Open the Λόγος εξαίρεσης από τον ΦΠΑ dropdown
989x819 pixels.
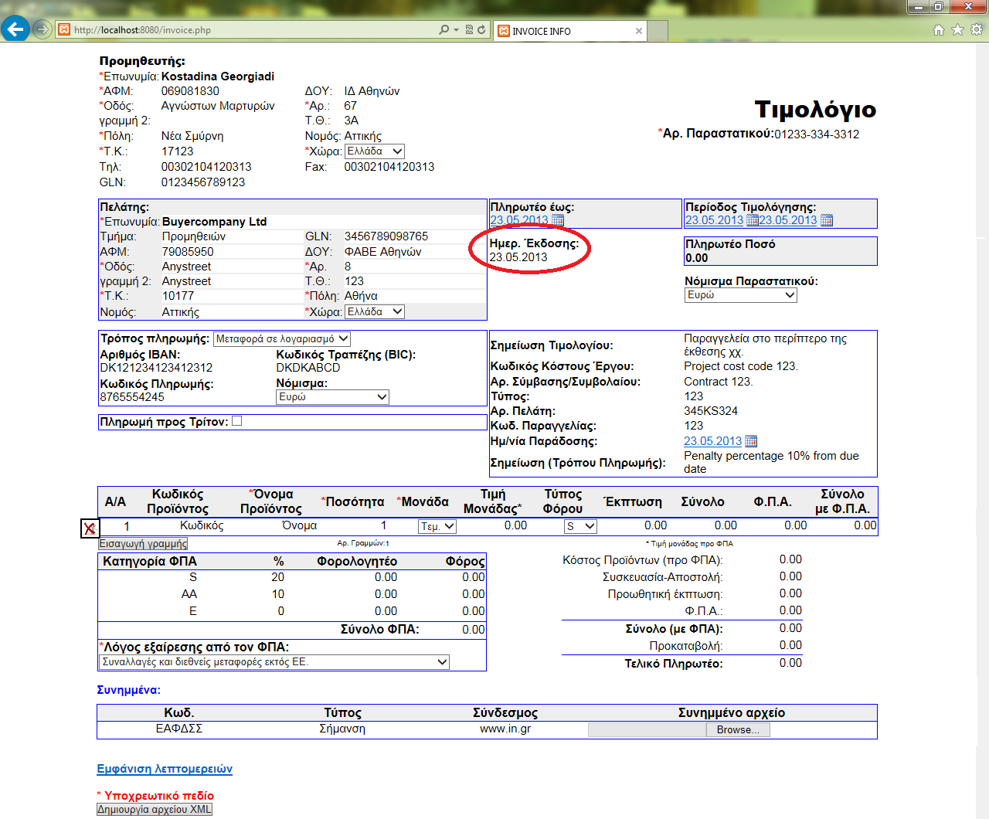274,662
